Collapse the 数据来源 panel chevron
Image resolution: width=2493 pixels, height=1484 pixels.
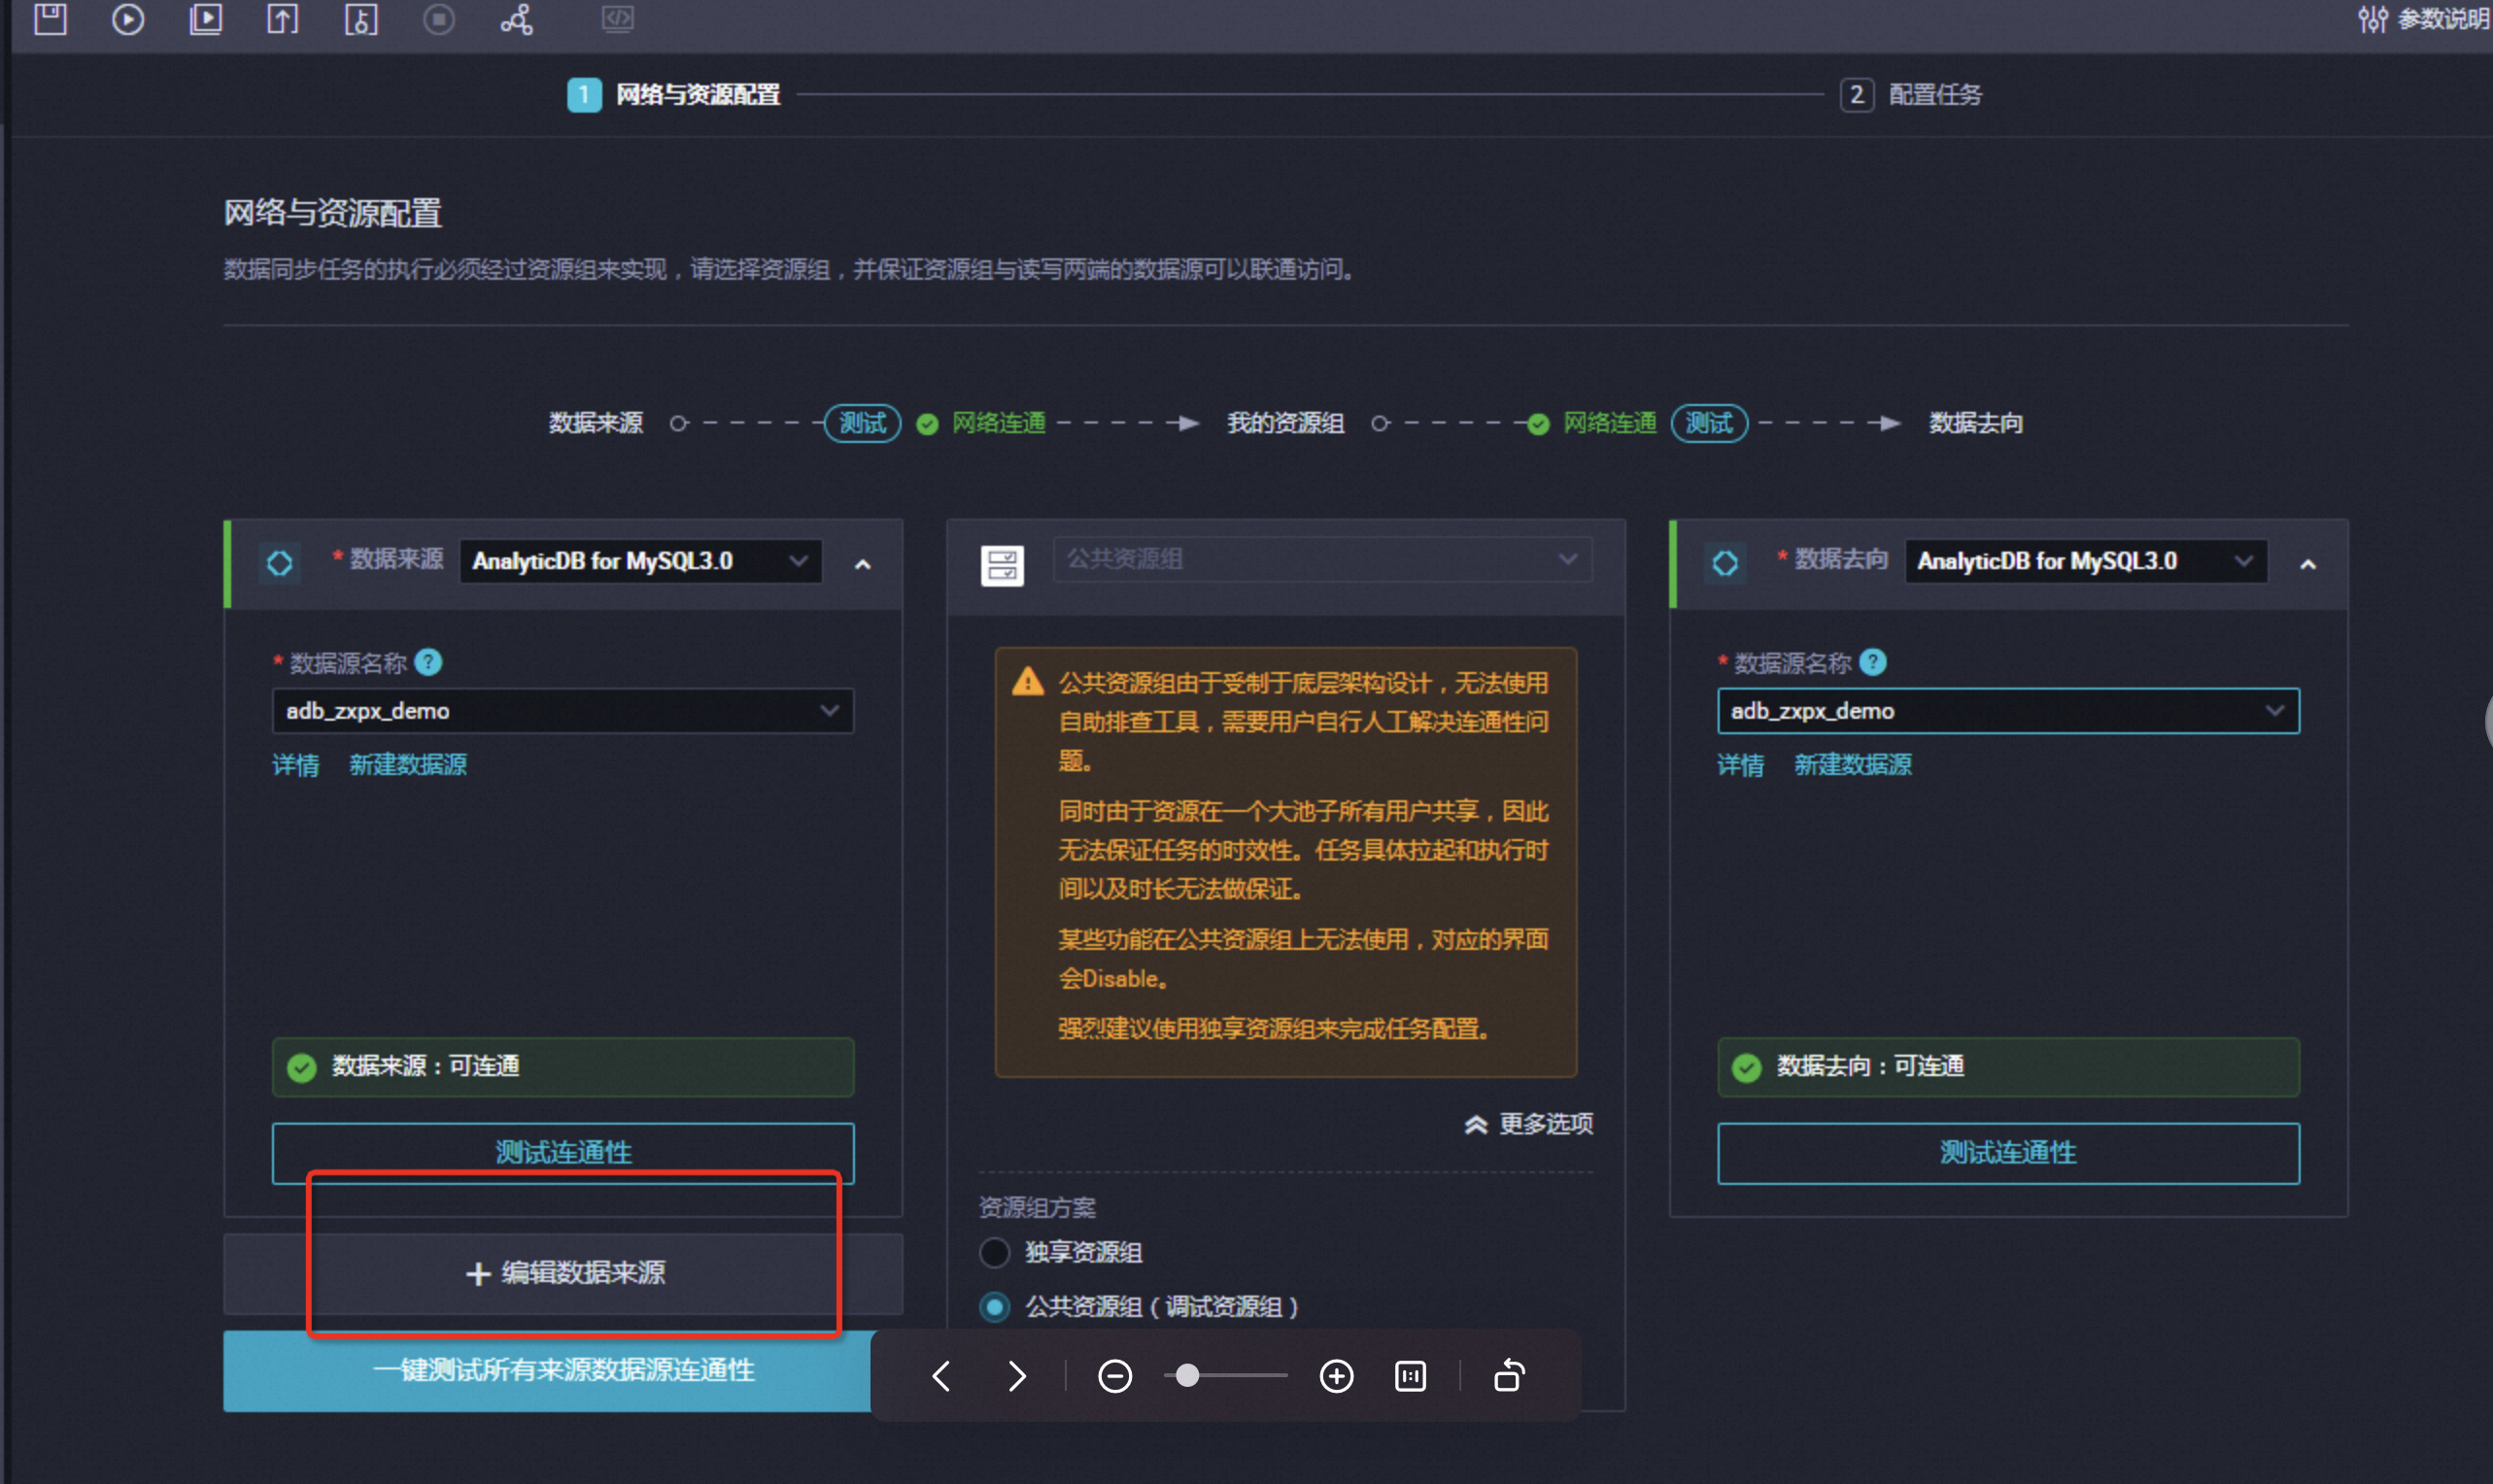(x=863, y=564)
